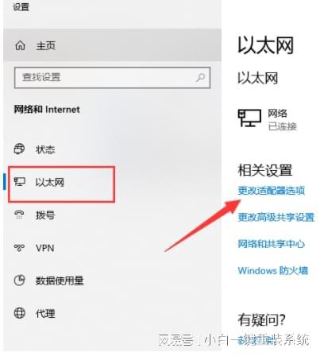
Task: Click 更改高级共享设置 link
Action: pos(276,217)
